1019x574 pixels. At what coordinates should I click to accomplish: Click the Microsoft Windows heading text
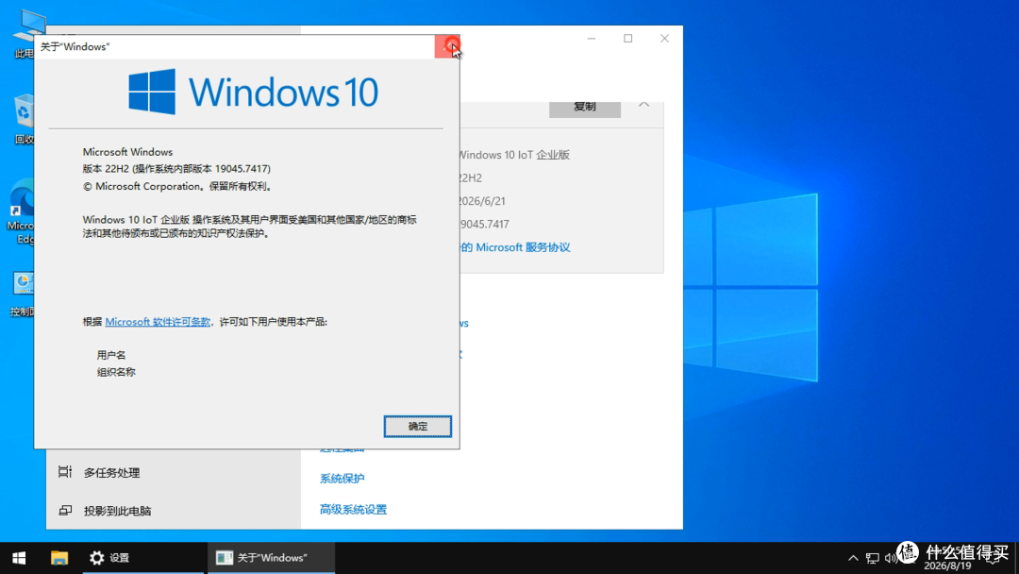(127, 152)
